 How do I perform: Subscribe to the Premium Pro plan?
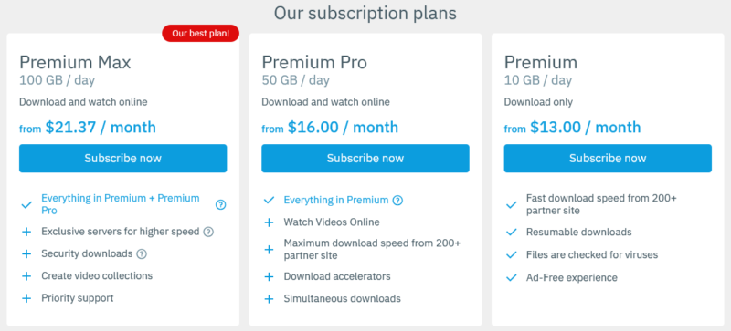pos(365,159)
